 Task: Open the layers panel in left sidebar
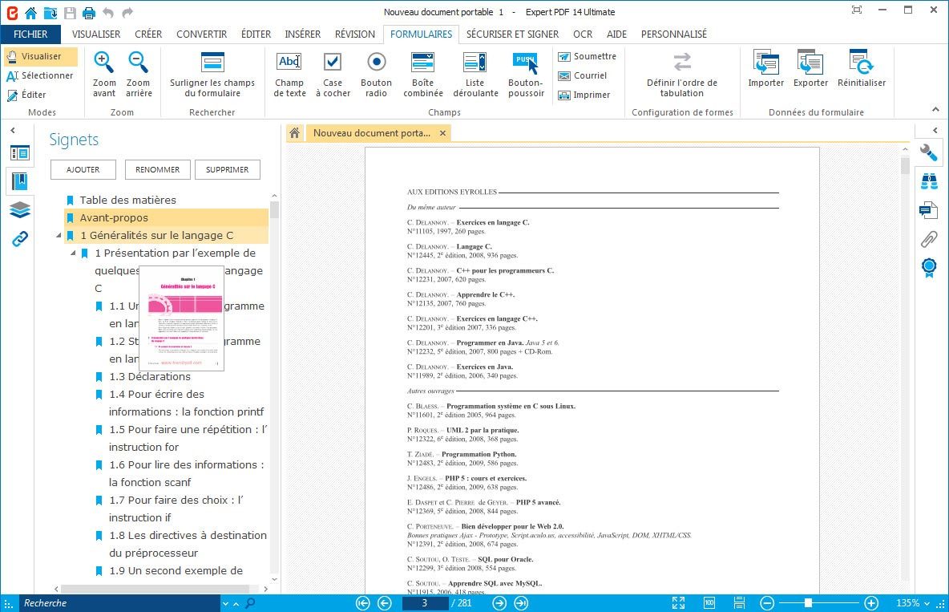(x=20, y=210)
